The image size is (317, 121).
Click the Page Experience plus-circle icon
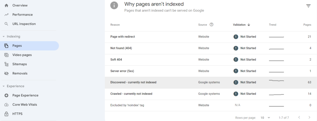coord(6,95)
